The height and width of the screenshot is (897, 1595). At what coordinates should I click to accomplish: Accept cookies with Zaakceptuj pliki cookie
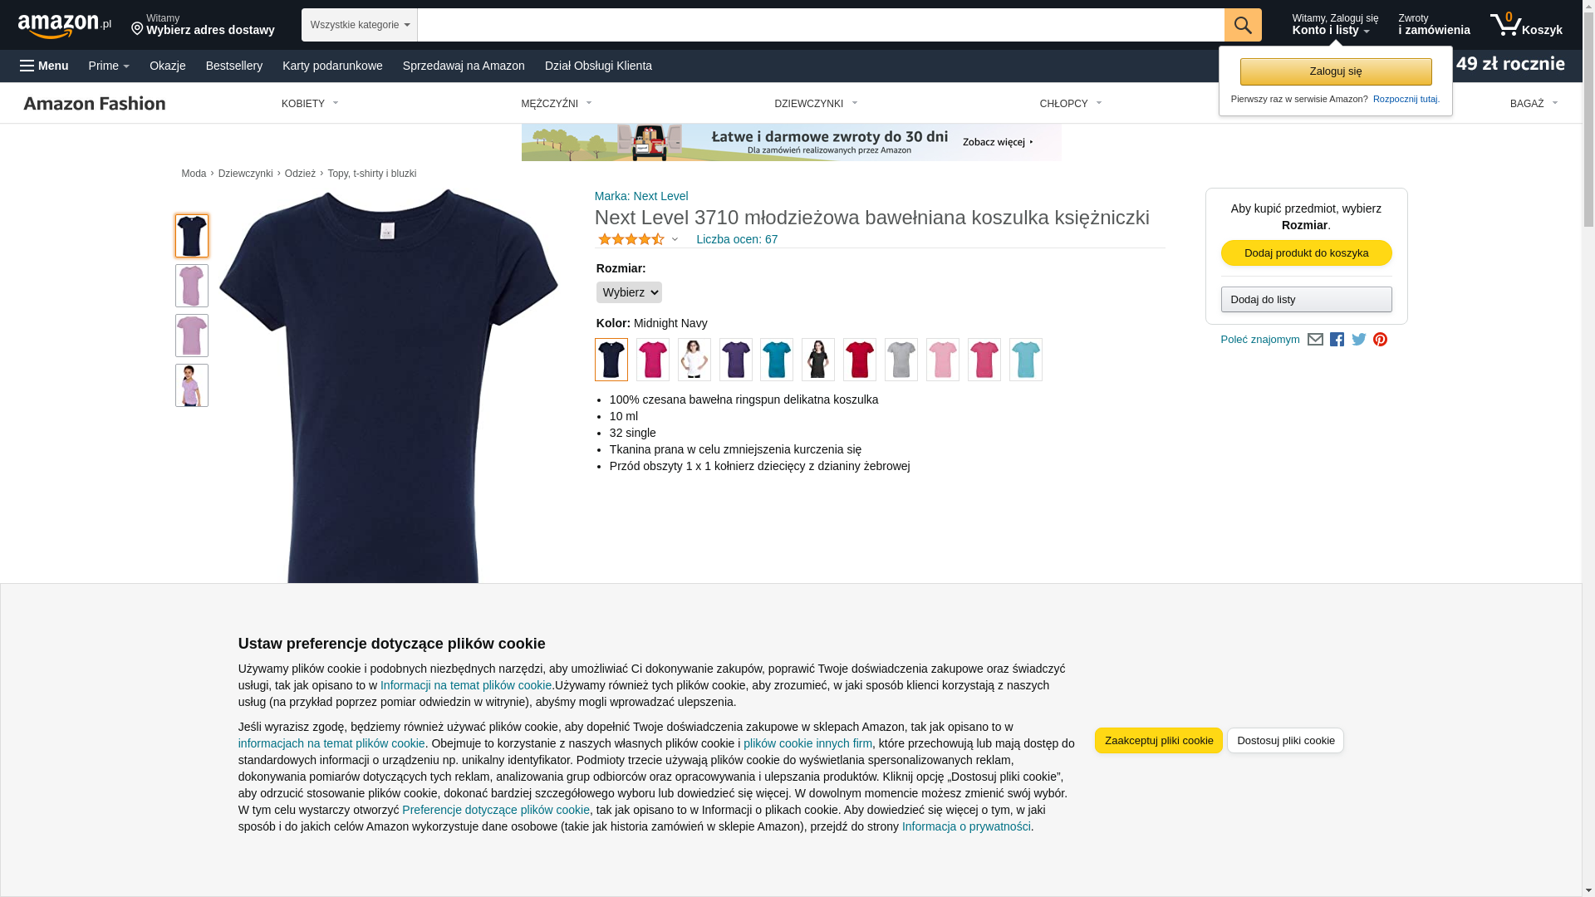[x=1158, y=741]
